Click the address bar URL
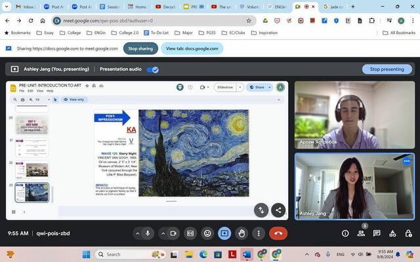420x262 pixels. 108,20
